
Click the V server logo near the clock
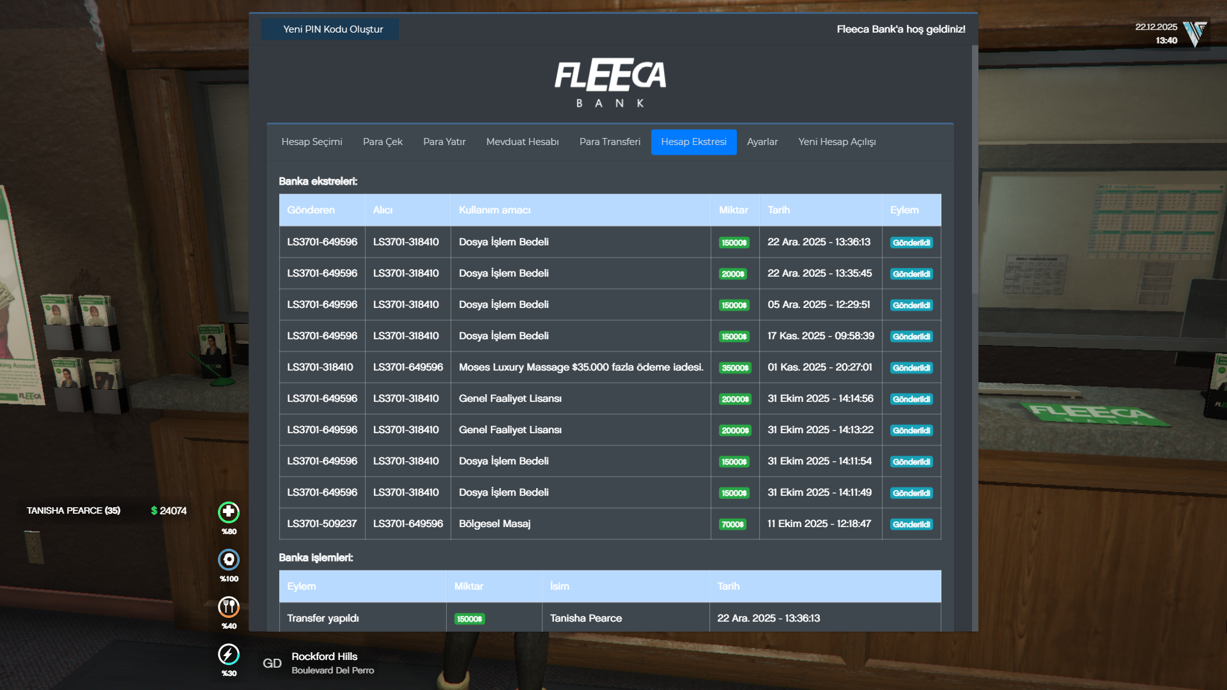pyautogui.click(x=1194, y=34)
